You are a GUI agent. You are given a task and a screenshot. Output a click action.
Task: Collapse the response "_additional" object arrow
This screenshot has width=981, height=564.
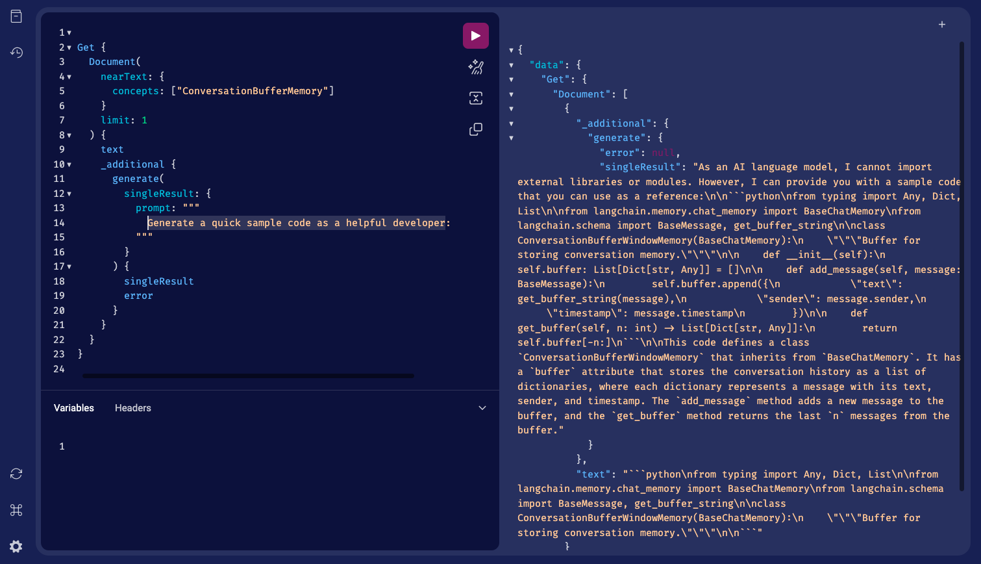pyautogui.click(x=512, y=123)
